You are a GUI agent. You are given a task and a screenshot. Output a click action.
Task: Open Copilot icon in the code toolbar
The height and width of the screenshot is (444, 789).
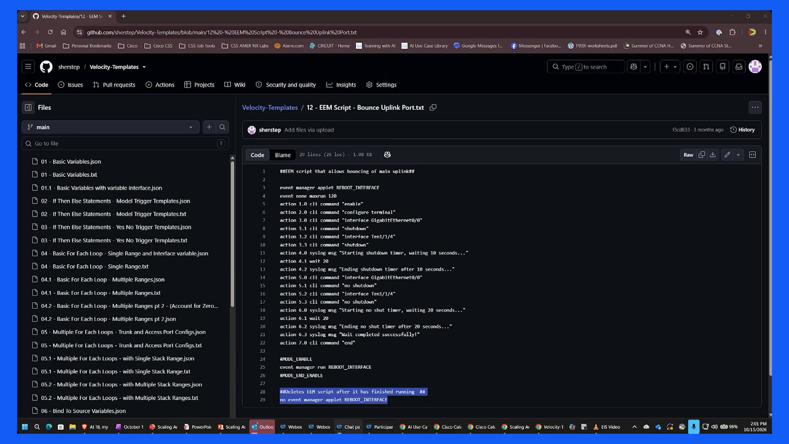387,155
